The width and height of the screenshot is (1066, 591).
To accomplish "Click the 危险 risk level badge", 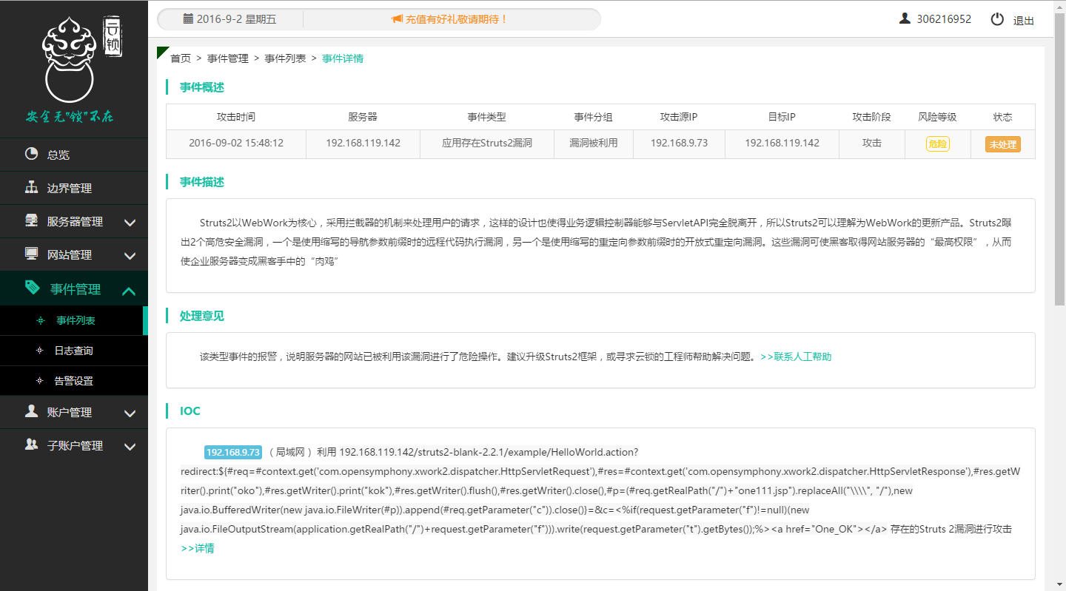I will pos(937,144).
